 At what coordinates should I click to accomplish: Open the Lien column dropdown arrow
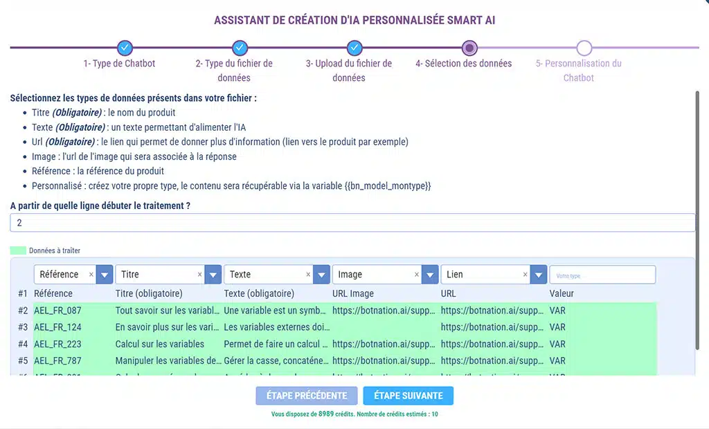tap(539, 275)
